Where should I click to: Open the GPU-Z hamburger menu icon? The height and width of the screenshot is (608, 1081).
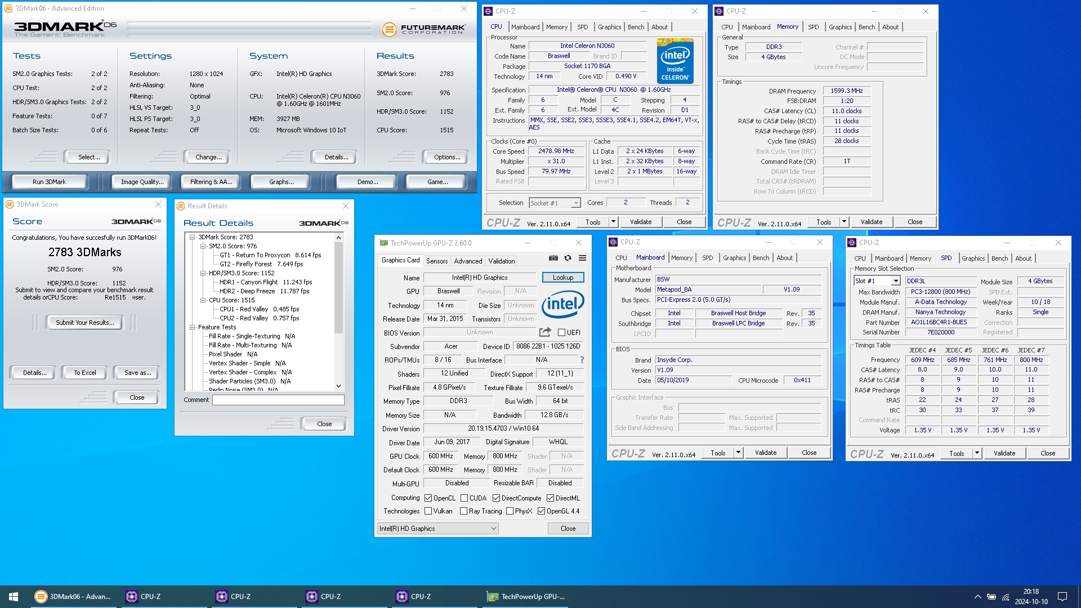pyautogui.click(x=582, y=258)
